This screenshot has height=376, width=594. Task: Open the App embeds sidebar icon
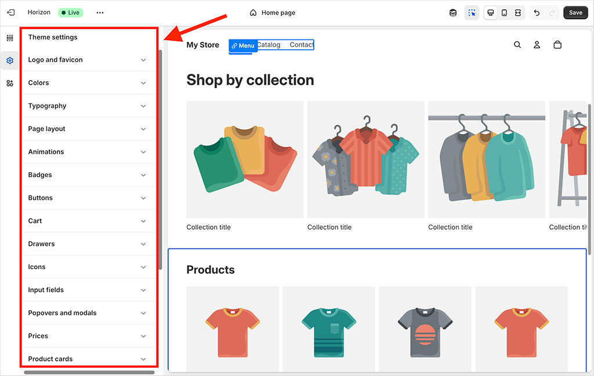point(10,84)
